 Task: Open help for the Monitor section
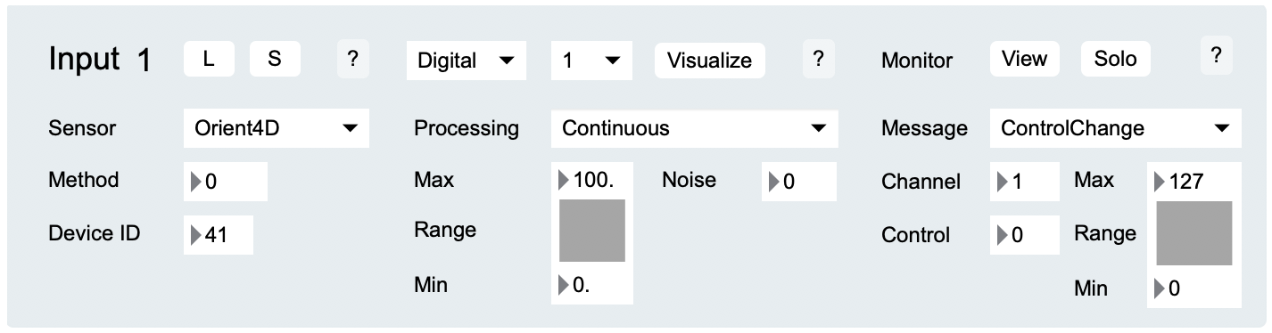(1216, 56)
